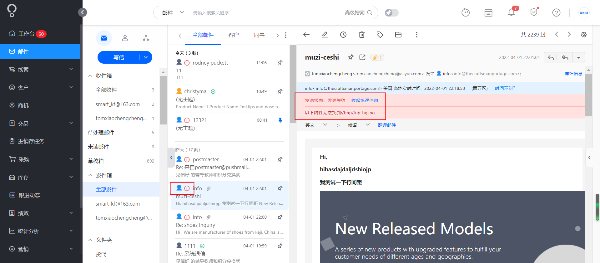Click the clock schedule icon in the mail toolbar
Image resolution: width=600 pixels, height=263 pixels.
click(343, 35)
